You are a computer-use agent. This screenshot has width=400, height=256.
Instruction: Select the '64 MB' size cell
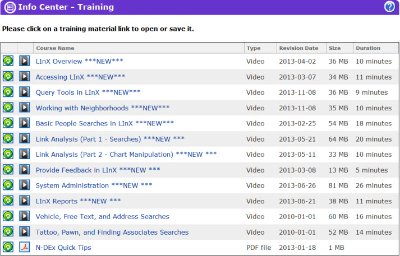click(338, 139)
